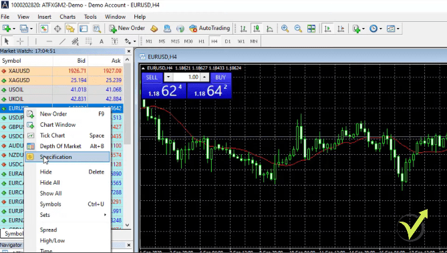This screenshot has height=253, width=447.
Task: Click the blue BUY button
Action: pos(220,77)
